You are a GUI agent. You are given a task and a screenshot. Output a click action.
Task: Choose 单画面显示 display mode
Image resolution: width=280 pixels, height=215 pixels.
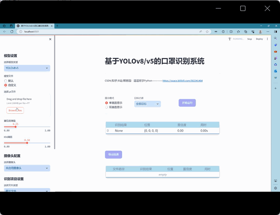point(107,103)
